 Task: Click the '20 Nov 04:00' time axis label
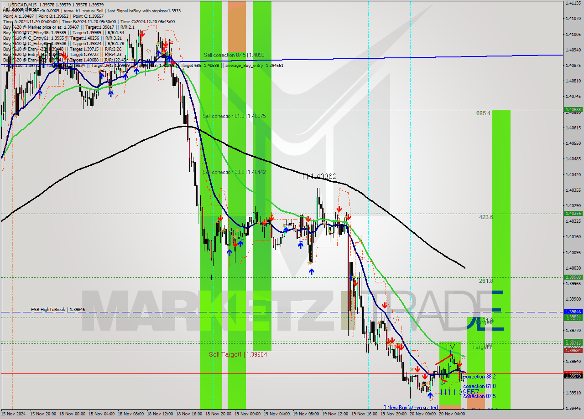[452, 414]
